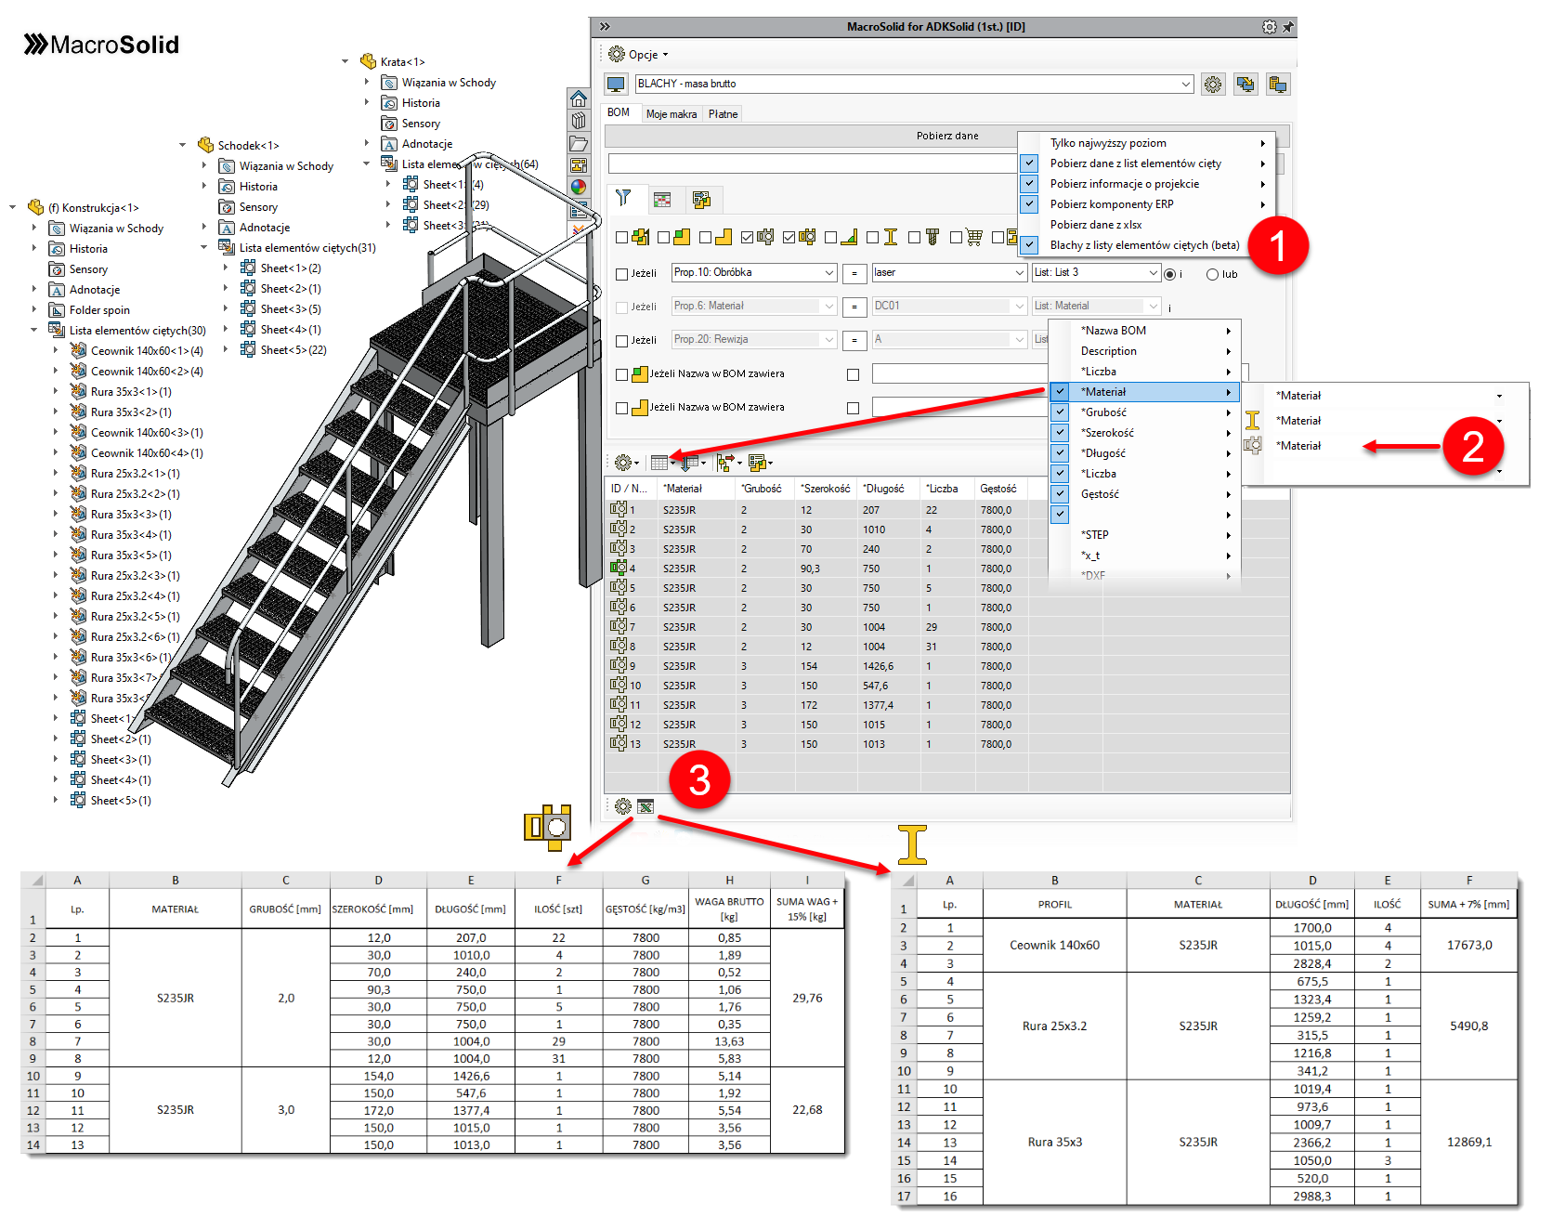Image resolution: width=1552 pixels, height=1229 pixels.
Task: Open the 'List: List 3' dropdown
Action: 1154,273
